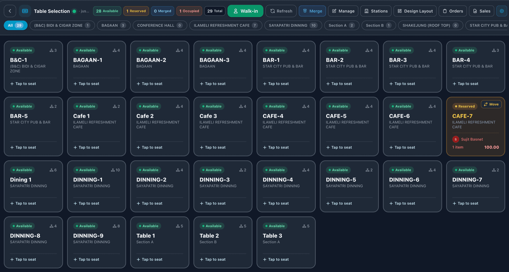
Task: Click the Available badge on BAR-1
Action: [x=275, y=50]
